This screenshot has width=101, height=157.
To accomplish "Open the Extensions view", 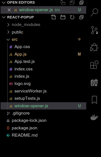I will [x=94, y=65].
